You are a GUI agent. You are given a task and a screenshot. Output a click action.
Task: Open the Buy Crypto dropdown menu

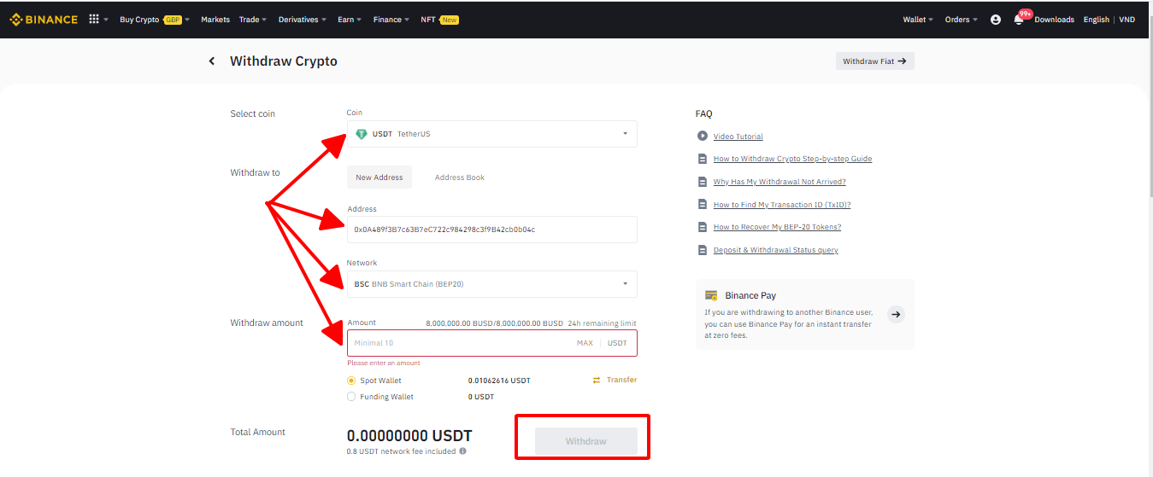point(155,20)
